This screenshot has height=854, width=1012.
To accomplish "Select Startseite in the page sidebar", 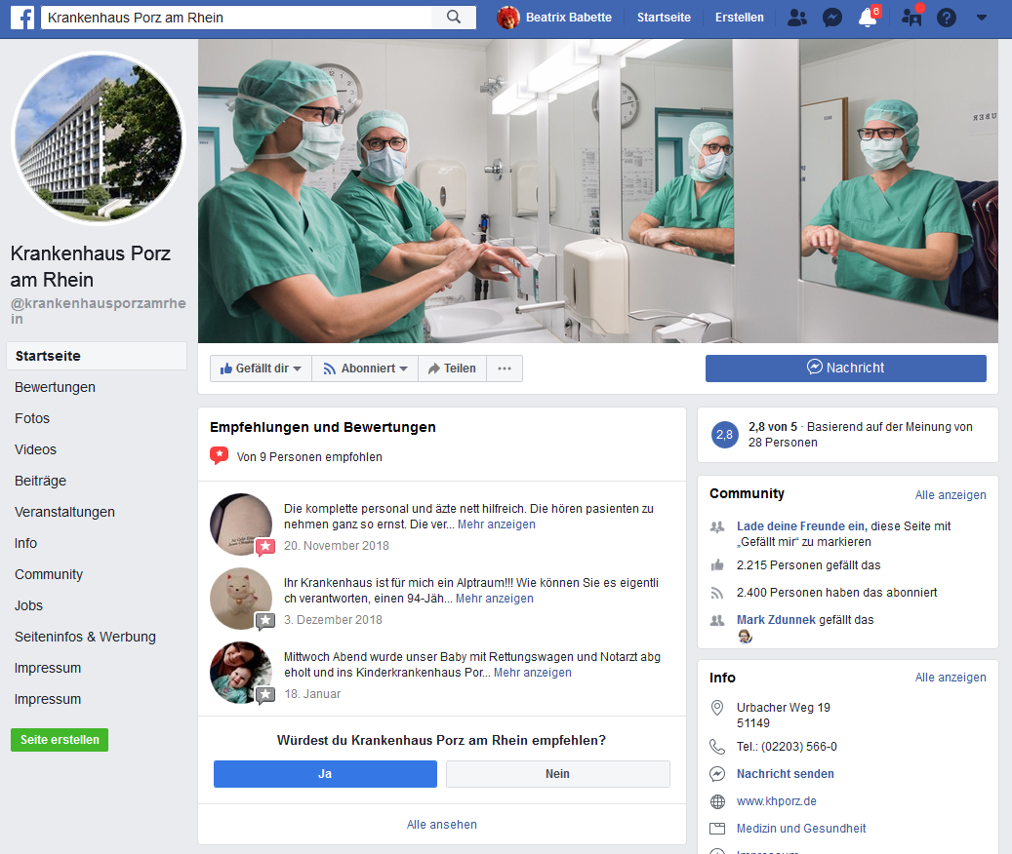I will point(97,356).
